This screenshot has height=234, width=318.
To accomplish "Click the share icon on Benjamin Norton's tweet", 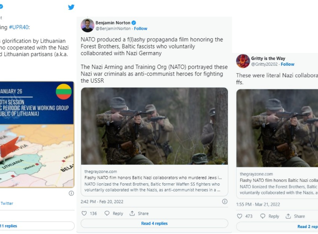I will tap(132, 213).
